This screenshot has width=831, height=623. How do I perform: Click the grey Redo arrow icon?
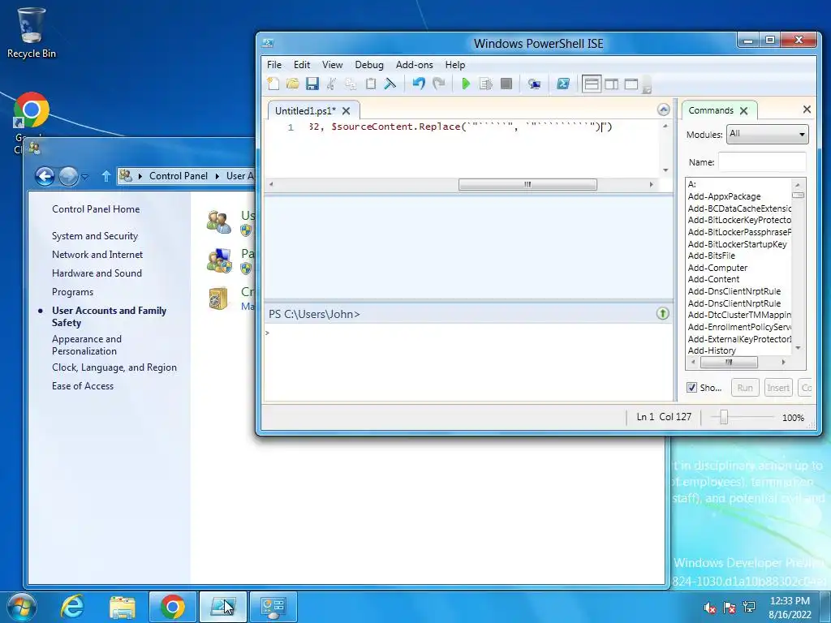(x=439, y=84)
